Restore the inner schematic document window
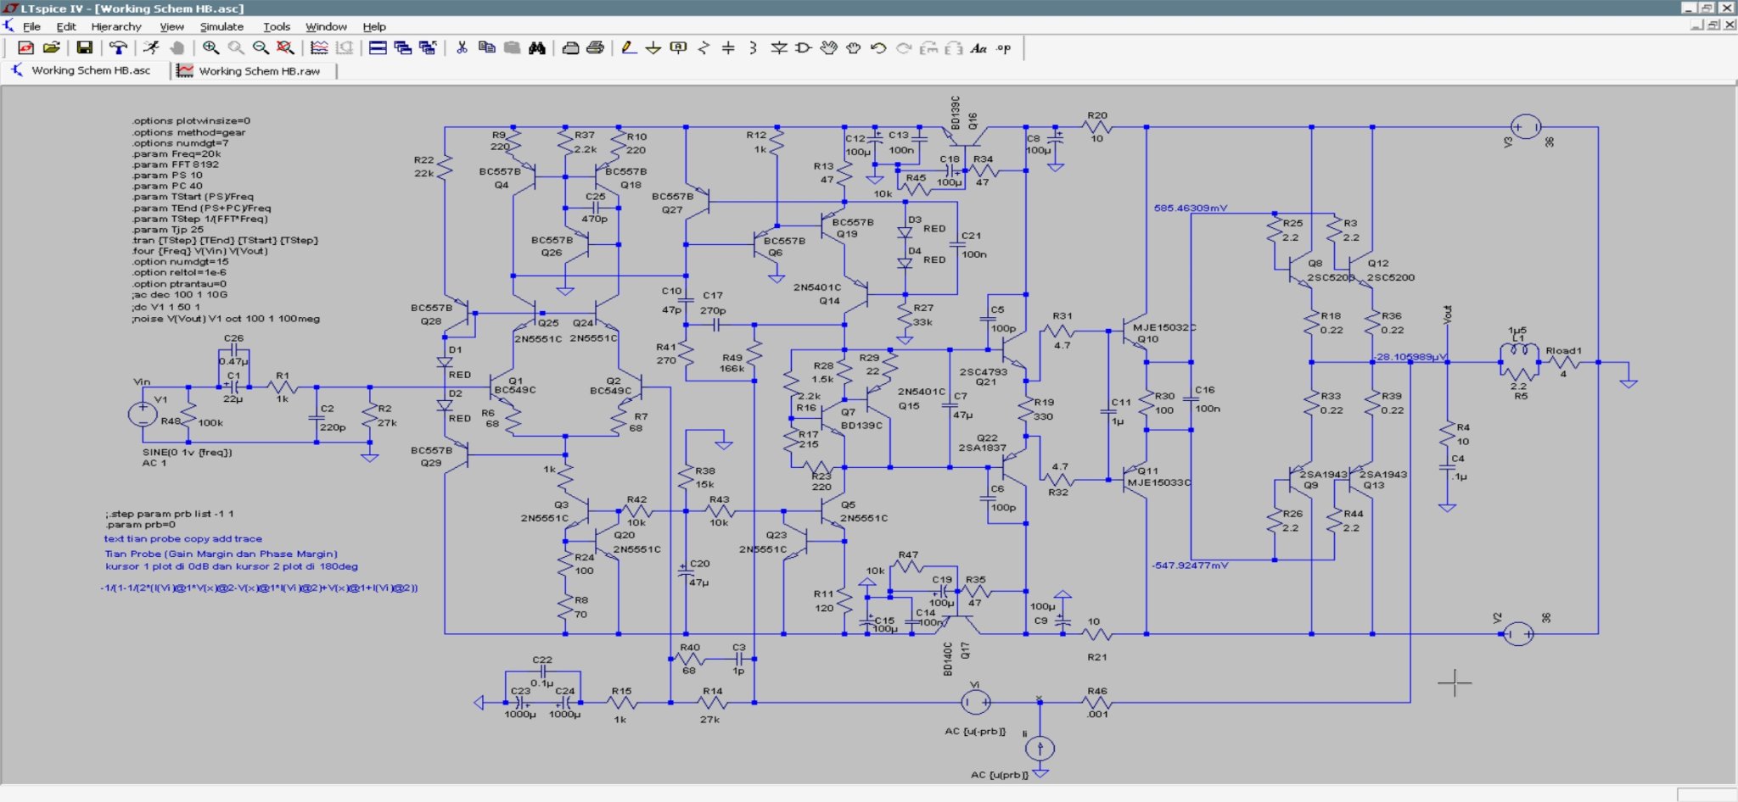The width and height of the screenshot is (1738, 802). (1713, 25)
